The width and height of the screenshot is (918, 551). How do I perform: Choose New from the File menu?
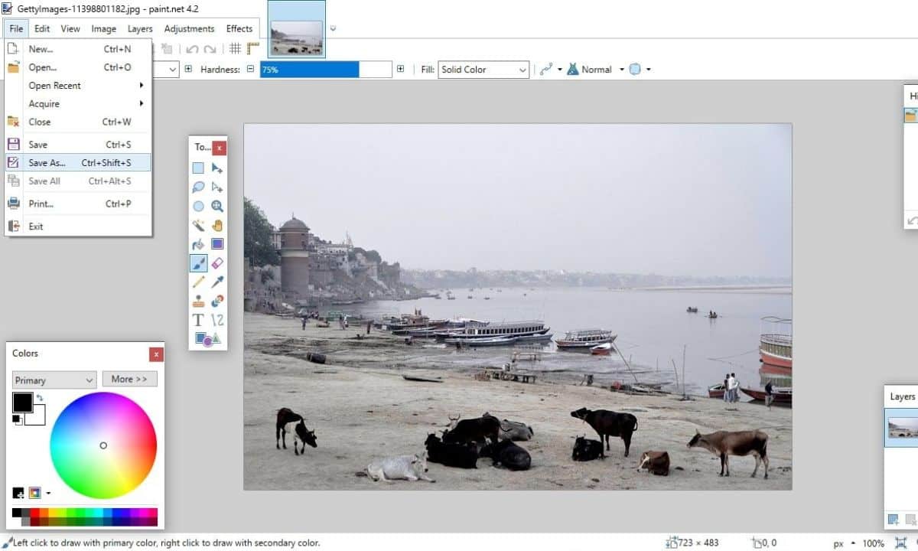(78, 49)
